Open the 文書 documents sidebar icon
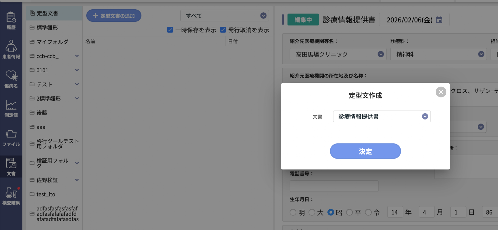The image size is (498, 230). click(11, 167)
